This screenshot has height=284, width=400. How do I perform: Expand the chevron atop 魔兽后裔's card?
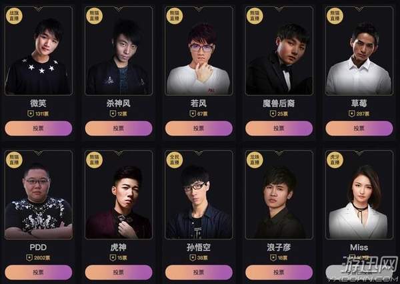tap(279, 9)
